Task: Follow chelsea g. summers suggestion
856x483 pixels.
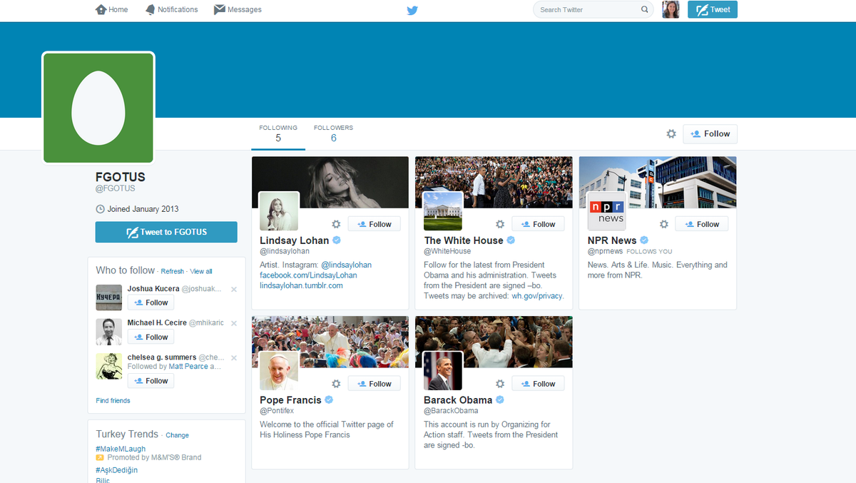Action: [151, 381]
